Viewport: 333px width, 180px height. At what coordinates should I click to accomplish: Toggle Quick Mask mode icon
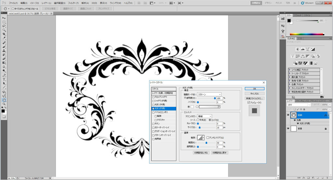point(4,117)
